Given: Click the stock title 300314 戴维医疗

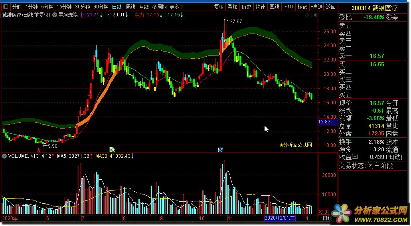Looking at the screenshot, I should click(x=374, y=8).
